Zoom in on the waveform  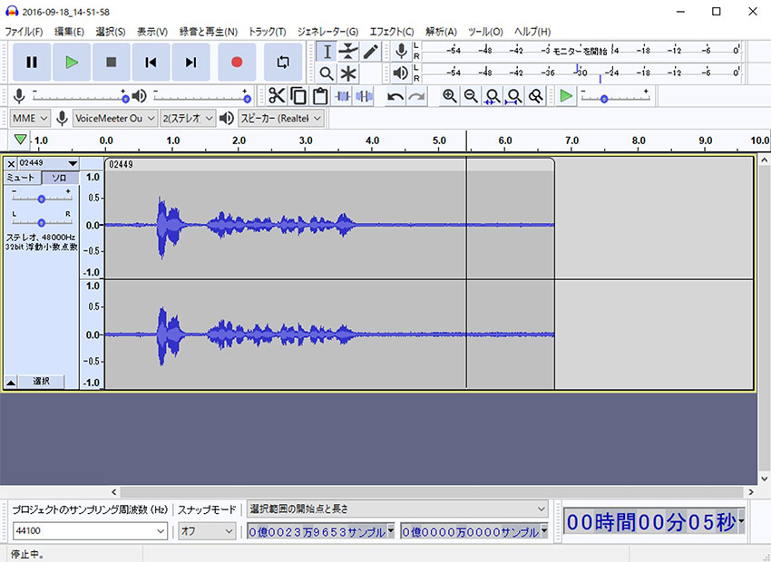449,95
